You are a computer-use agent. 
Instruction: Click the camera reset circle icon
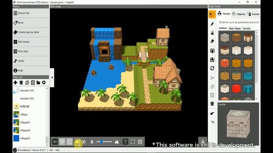[84, 142]
